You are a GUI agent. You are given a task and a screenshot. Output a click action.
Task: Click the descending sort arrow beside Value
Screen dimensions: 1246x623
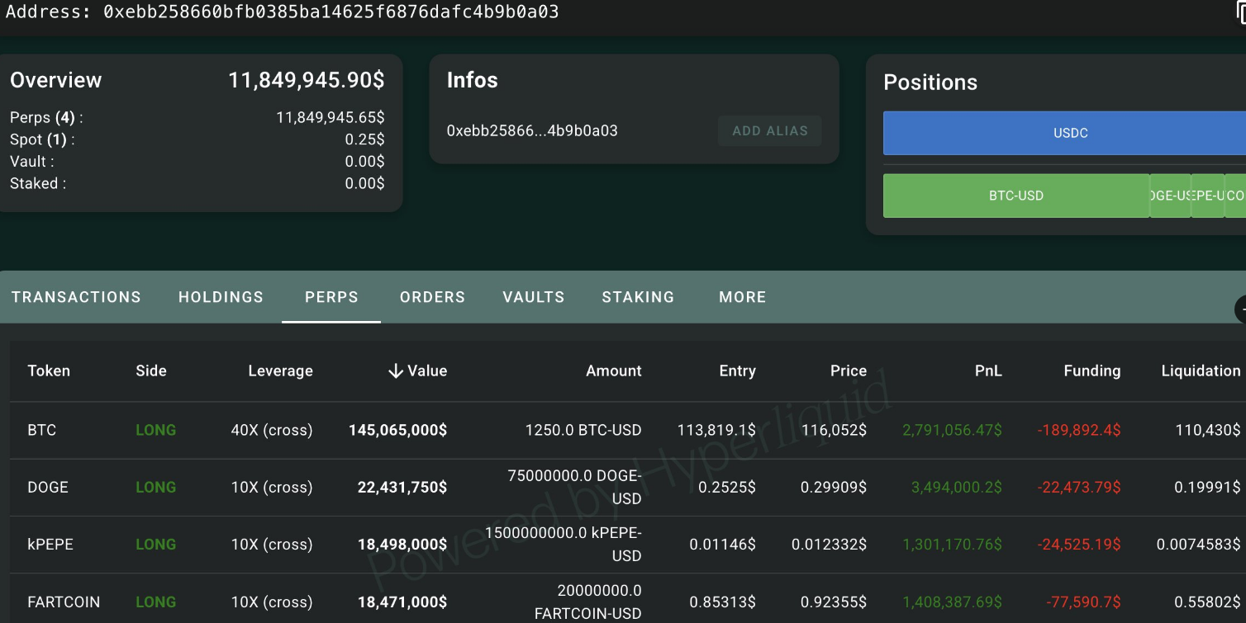[396, 371]
